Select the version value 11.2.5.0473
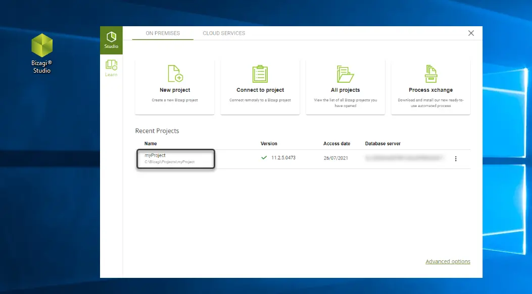Image resolution: width=532 pixels, height=294 pixels. tap(283, 158)
